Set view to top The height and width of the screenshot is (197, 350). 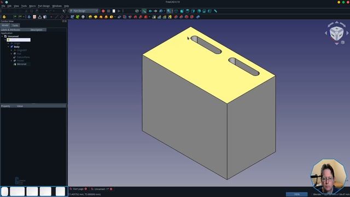(x=188, y=11)
